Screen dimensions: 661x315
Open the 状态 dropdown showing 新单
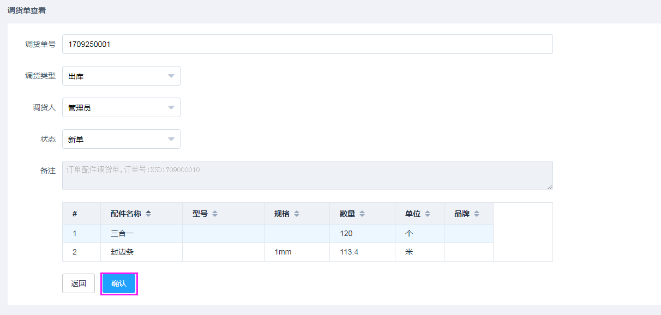click(x=121, y=139)
